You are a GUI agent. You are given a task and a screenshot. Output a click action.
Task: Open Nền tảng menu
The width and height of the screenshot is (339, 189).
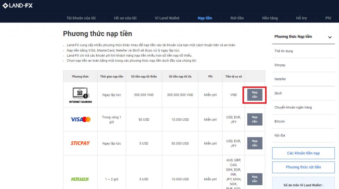(270, 18)
